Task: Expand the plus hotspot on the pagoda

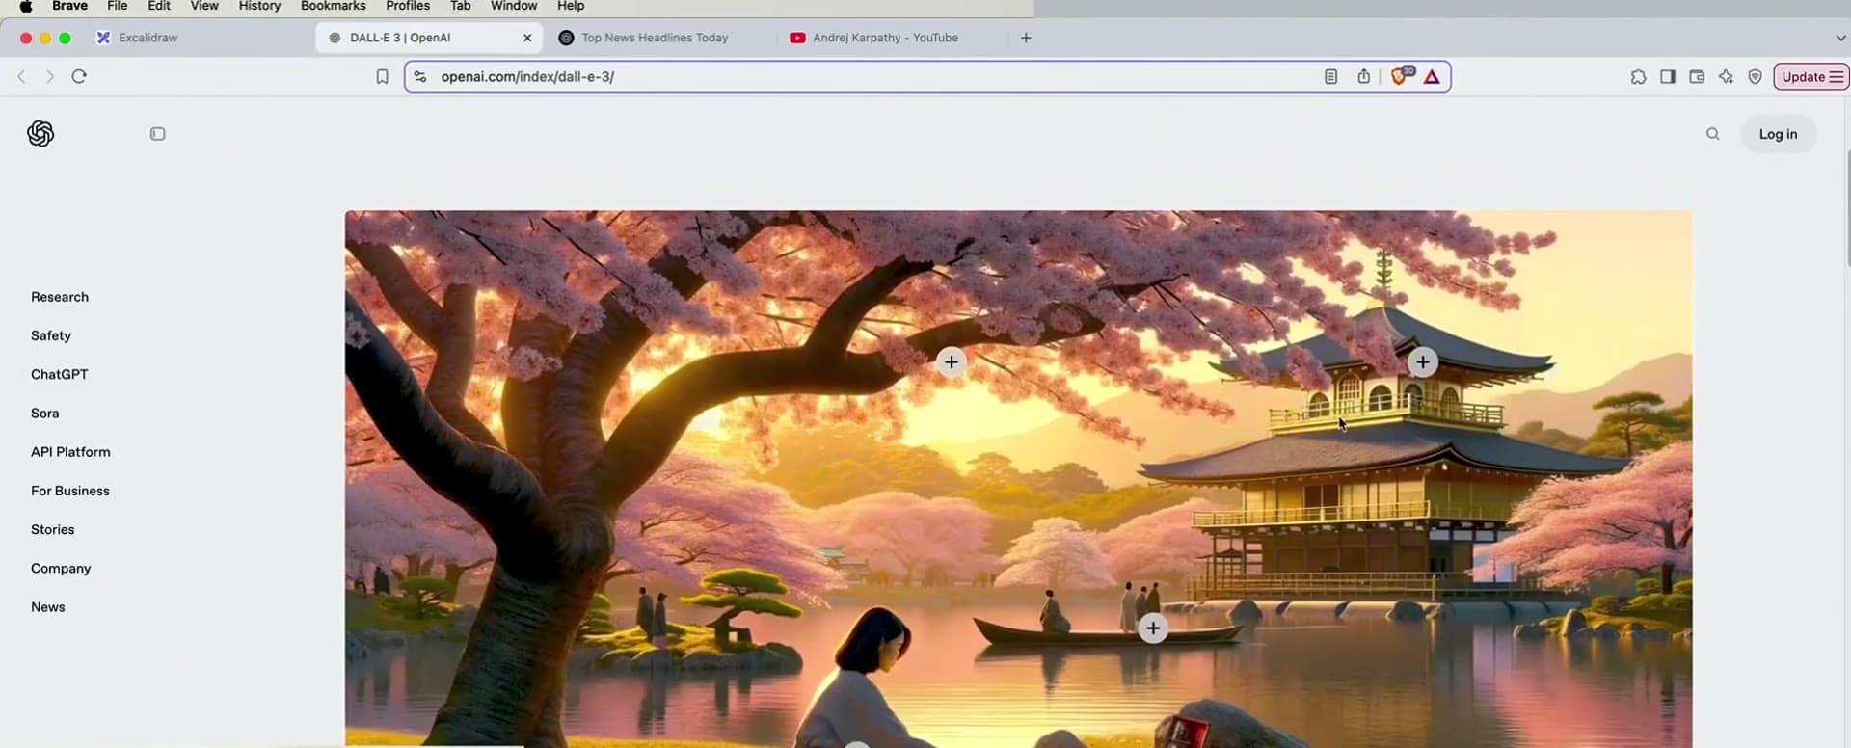Action: click(x=1423, y=361)
